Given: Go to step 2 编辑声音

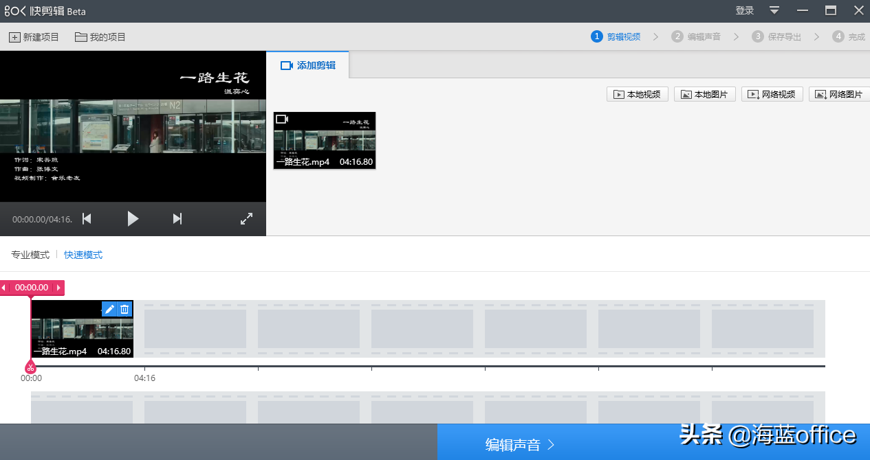Looking at the screenshot, I should 696,36.
